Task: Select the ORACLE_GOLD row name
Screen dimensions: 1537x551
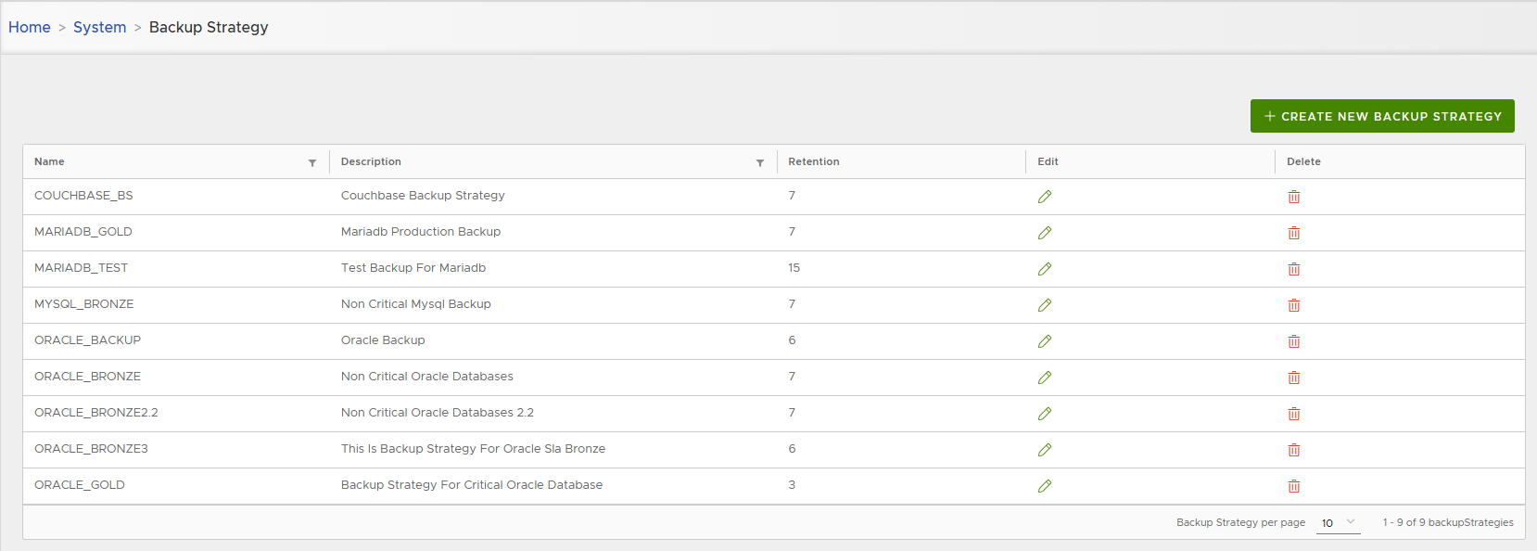Action: [x=80, y=485]
